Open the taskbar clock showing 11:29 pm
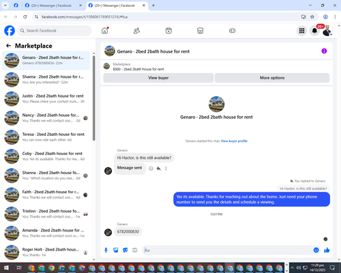The height and width of the screenshot is (273, 341). (318, 268)
